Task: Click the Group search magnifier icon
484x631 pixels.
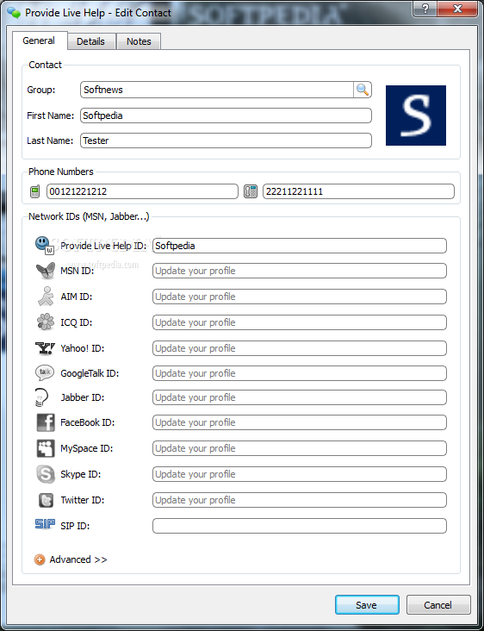Action: click(363, 90)
